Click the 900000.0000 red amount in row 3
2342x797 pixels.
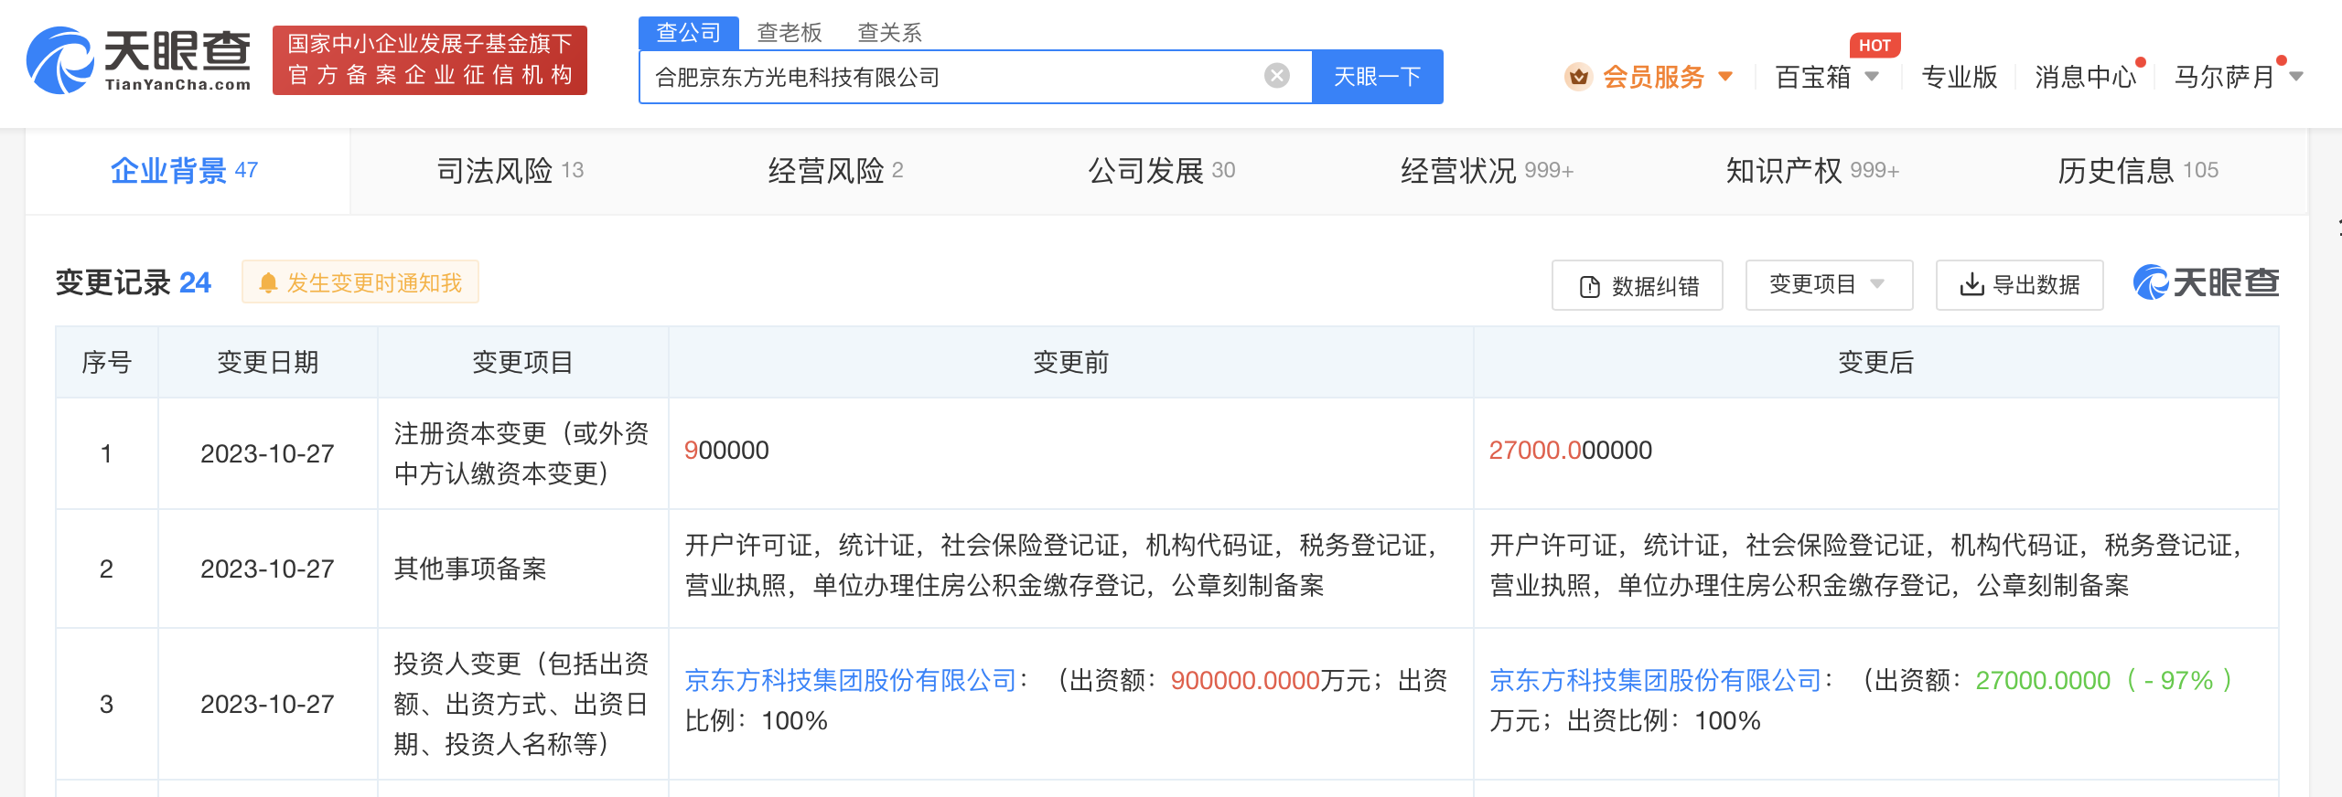click(1245, 680)
